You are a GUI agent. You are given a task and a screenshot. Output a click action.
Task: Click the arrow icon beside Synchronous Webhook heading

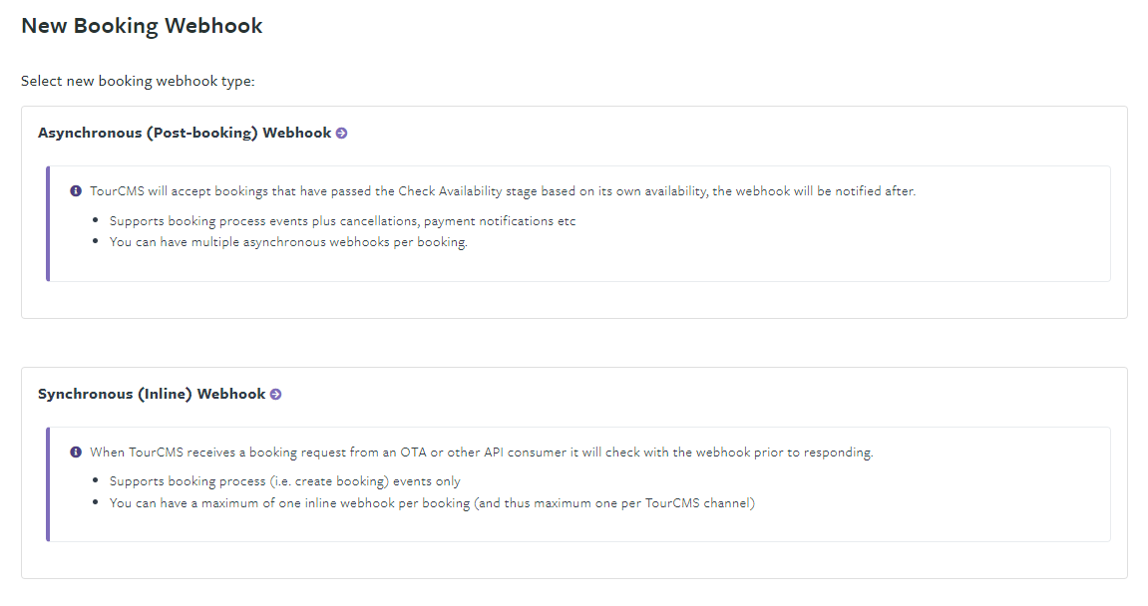275,394
